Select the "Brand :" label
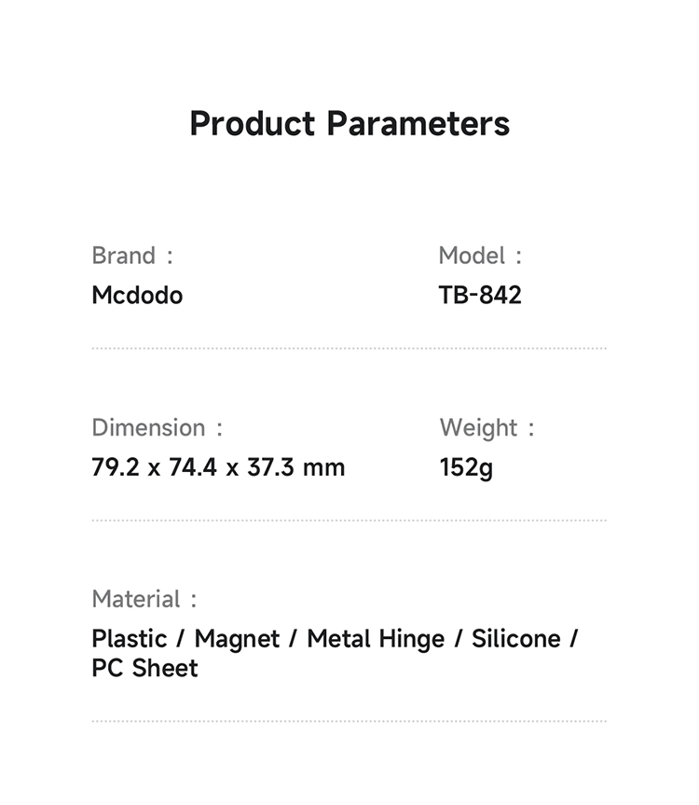The height and width of the screenshot is (805, 699). tap(132, 256)
